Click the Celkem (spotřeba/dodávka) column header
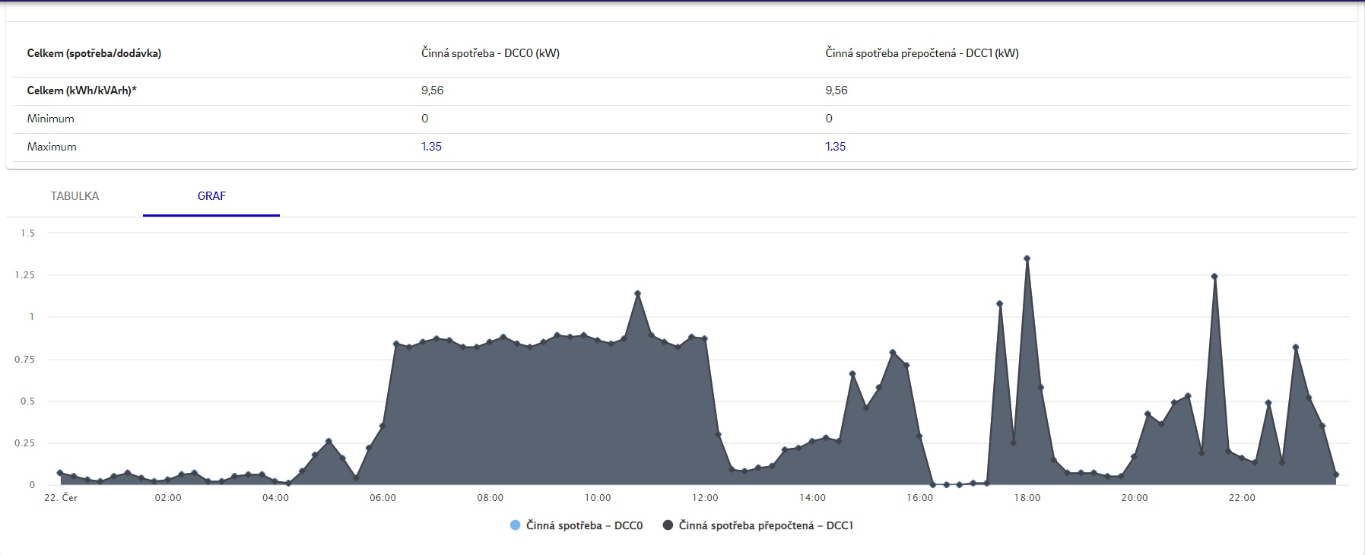 (x=94, y=53)
